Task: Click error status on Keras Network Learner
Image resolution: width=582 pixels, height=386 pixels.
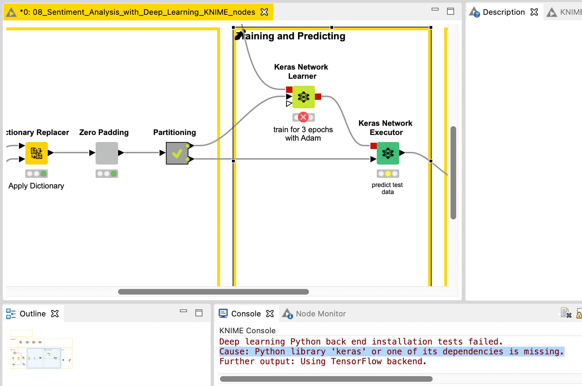Action: (x=303, y=117)
